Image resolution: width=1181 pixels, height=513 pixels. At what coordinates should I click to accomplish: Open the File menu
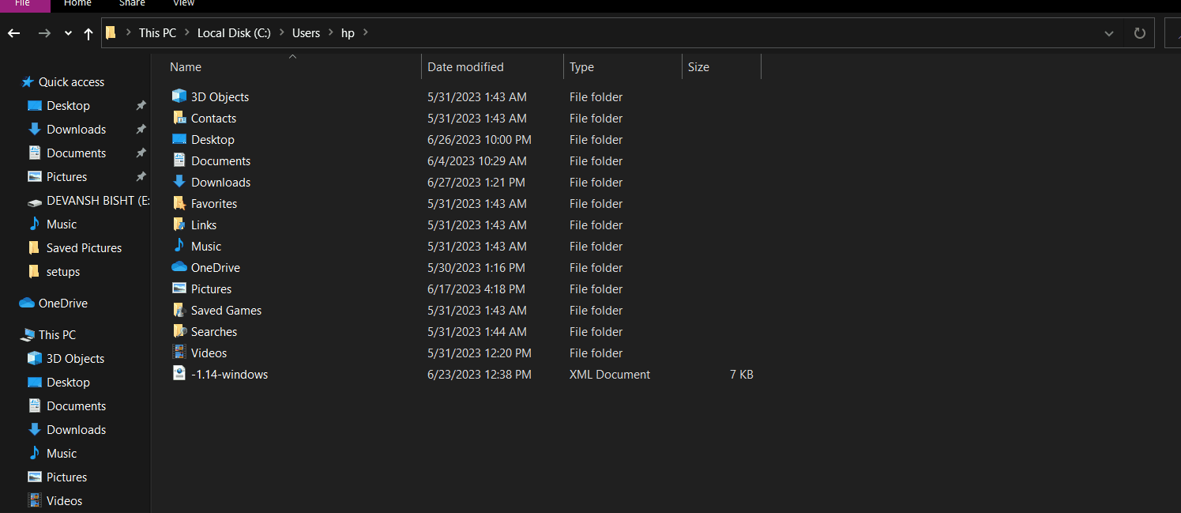tap(22, 4)
